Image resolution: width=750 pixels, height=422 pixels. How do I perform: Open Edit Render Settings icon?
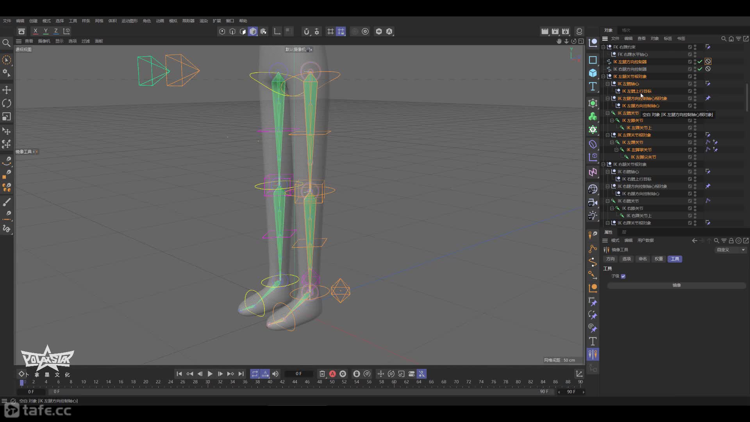click(x=565, y=31)
